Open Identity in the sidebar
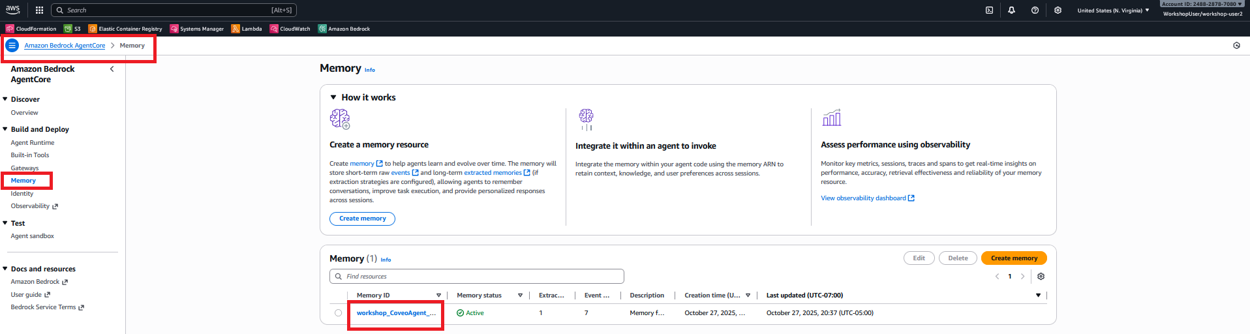The width and height of the screenshot is (1250, 334). pyautogui.click(x=22, y=194)
